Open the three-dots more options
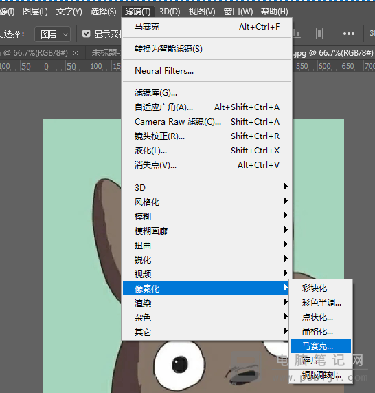This screenshot has width=375, height=393. click(349, 34)
